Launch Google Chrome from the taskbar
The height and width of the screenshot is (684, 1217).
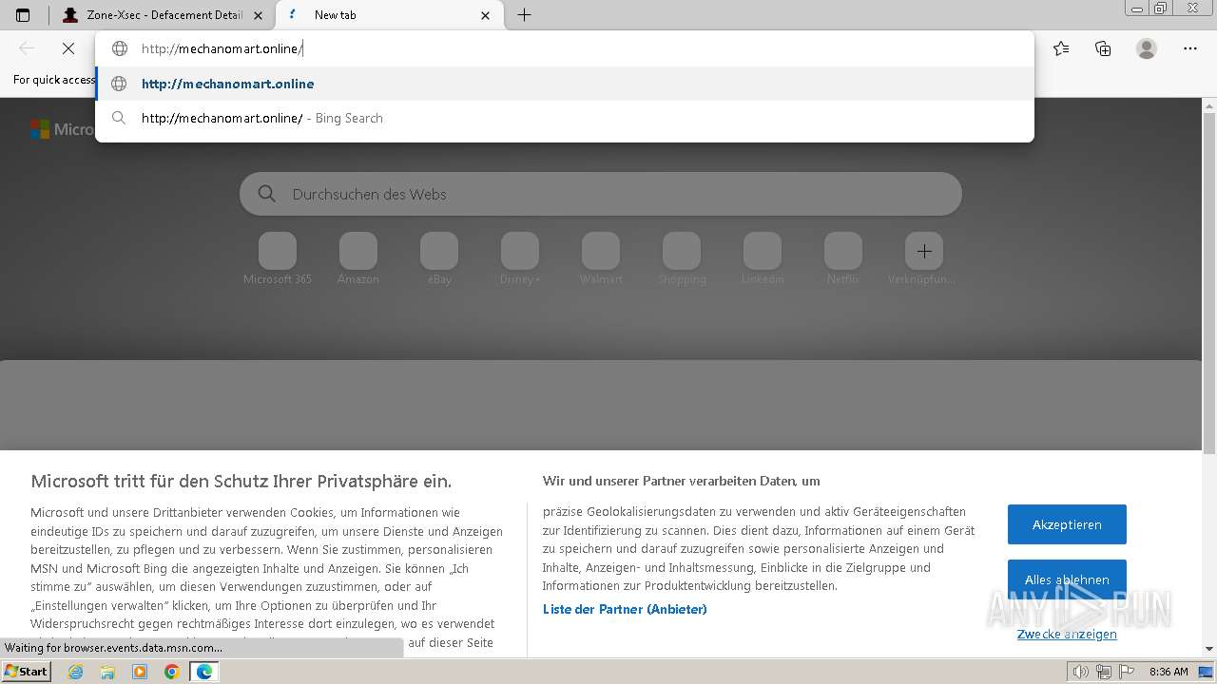172,672
